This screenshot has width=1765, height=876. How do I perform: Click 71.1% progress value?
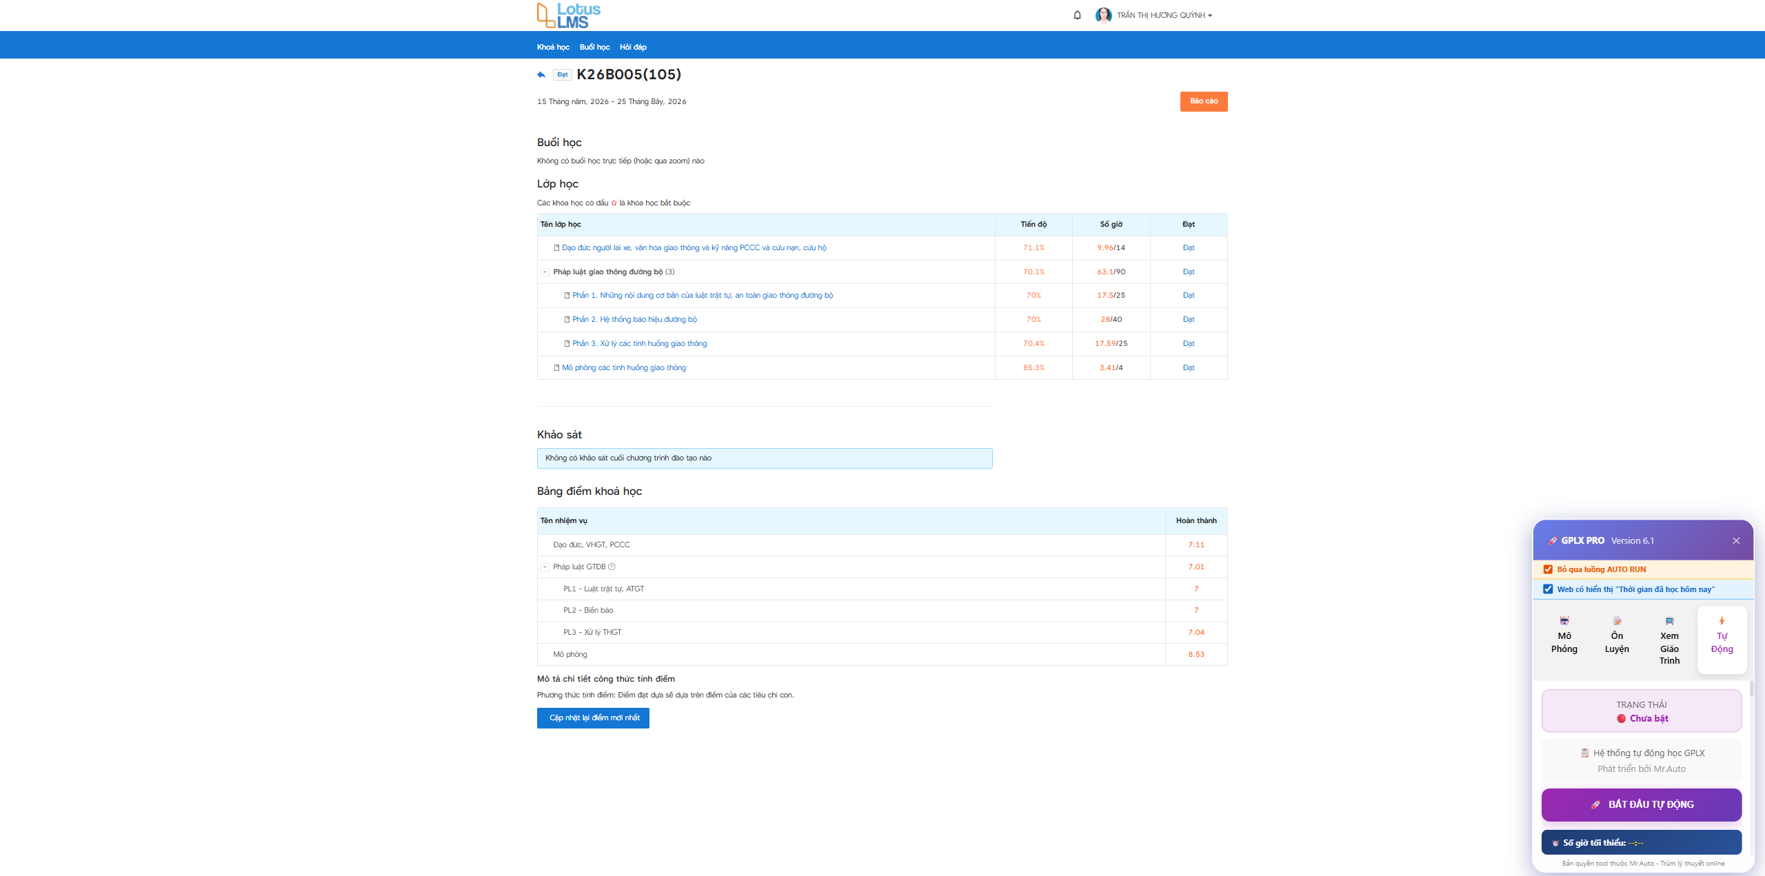(x=1033, y=248)
